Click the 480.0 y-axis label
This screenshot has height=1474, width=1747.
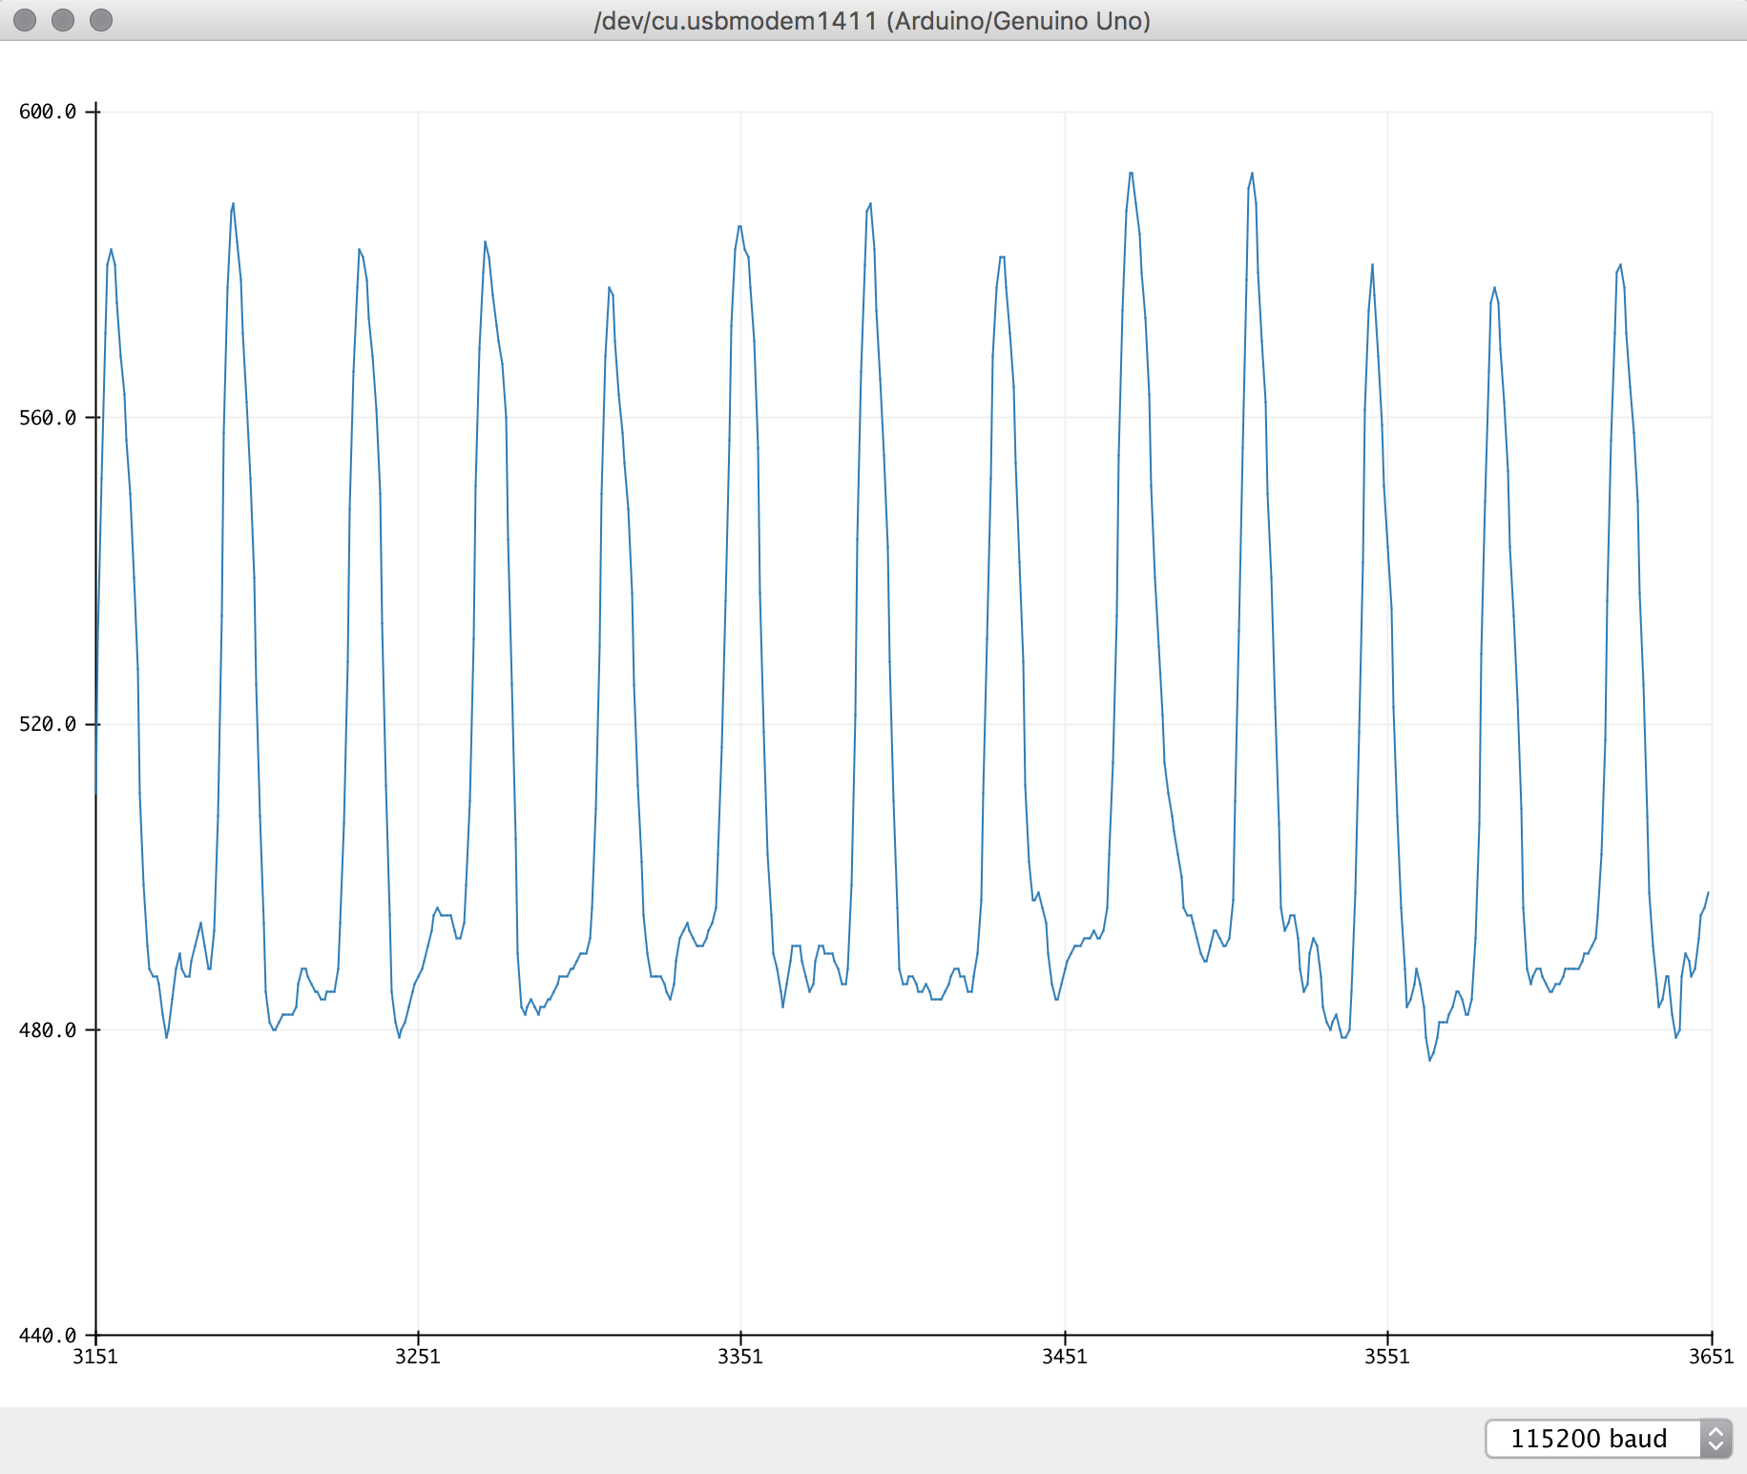[48, 1030]
